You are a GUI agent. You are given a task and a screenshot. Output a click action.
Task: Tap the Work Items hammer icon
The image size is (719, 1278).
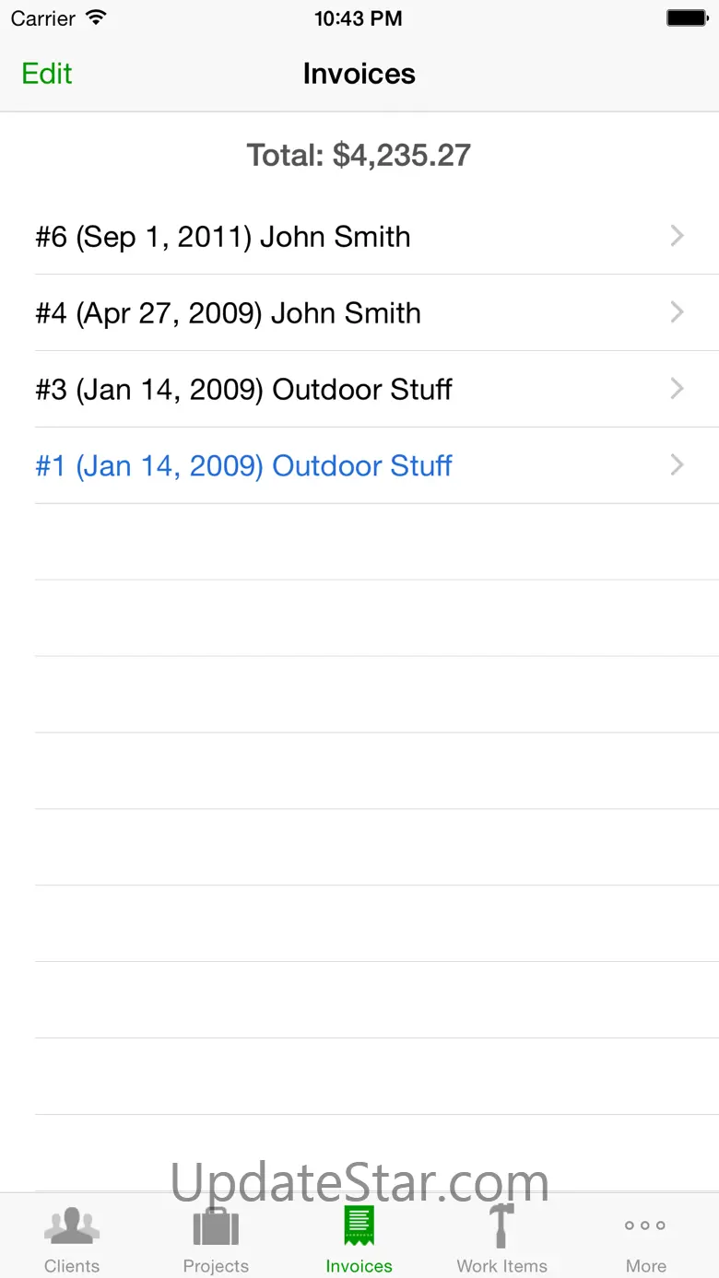[501, 1226]
